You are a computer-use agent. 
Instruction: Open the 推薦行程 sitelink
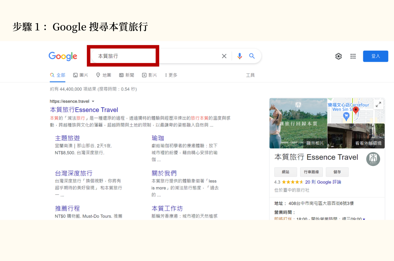click(67, 208)
